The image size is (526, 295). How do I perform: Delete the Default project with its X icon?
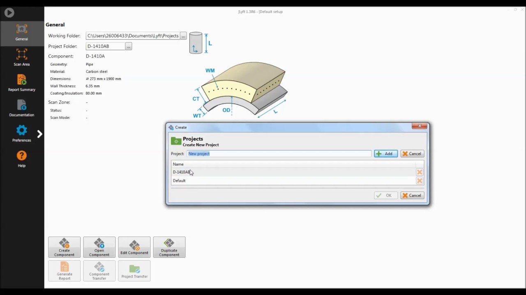click(x=420, y=181)
